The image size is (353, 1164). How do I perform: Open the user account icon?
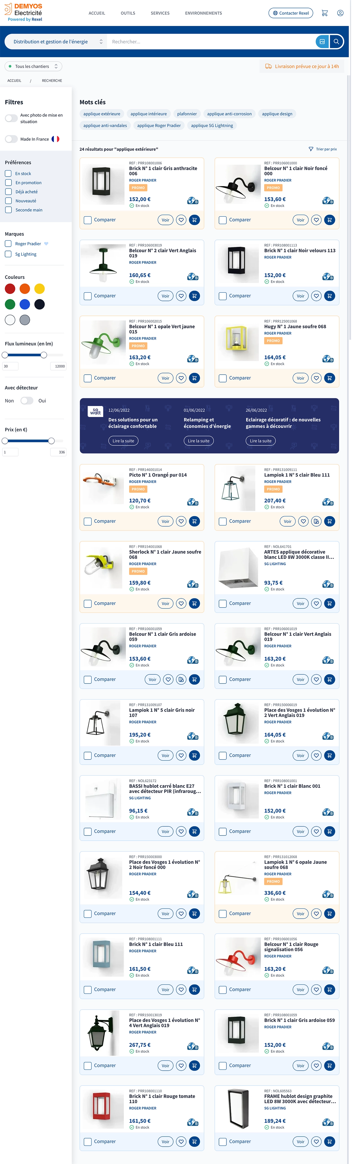340,13
